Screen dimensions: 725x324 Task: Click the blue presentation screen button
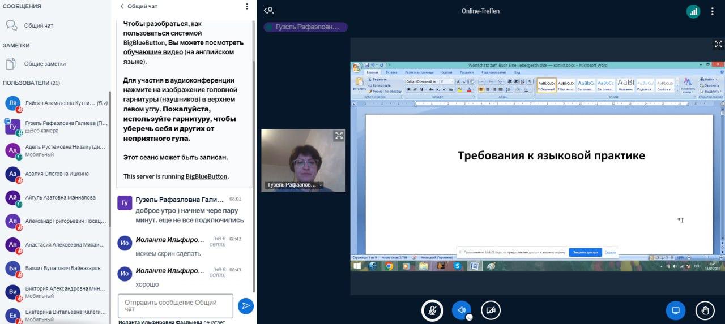click(675, 310)
